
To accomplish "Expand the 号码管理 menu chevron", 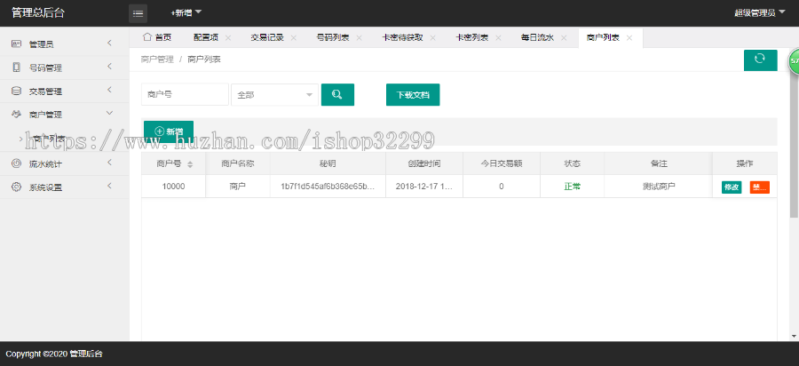I will coord(109,67).
